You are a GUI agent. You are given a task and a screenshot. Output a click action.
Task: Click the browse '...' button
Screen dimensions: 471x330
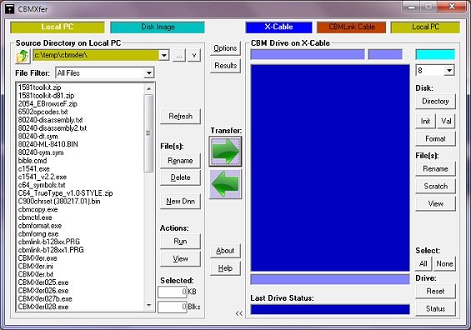(x=179, y=56)
